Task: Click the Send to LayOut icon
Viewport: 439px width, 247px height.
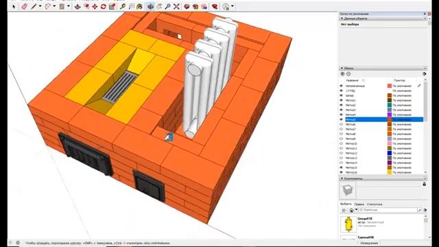Action: tap(204, 6)
